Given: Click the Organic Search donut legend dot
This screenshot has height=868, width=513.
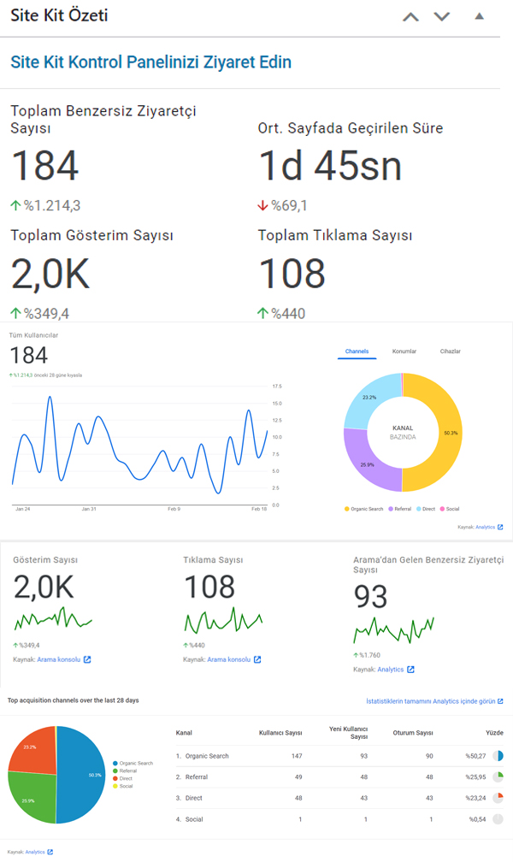Looking at the screenshot, I should 347,509.
